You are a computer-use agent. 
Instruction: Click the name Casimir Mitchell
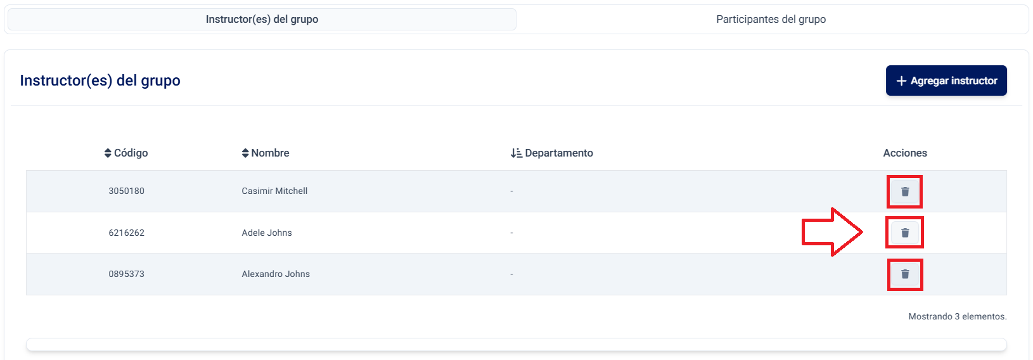[274, 191]
